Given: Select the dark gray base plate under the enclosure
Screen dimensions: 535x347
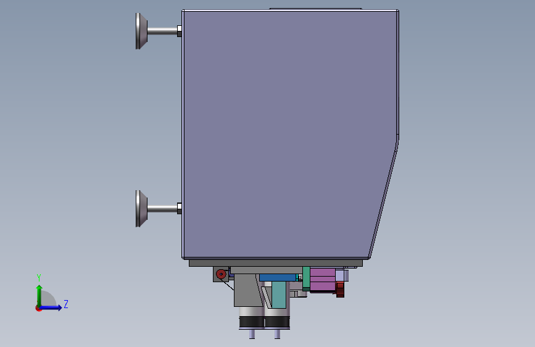Looking at the screenshot, I should point(276,263).
